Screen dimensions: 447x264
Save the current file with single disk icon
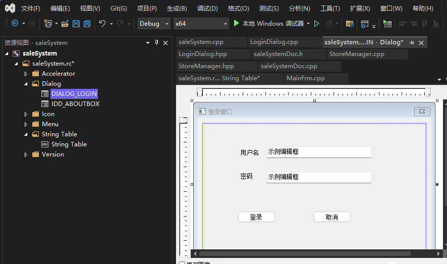point(76,24)
